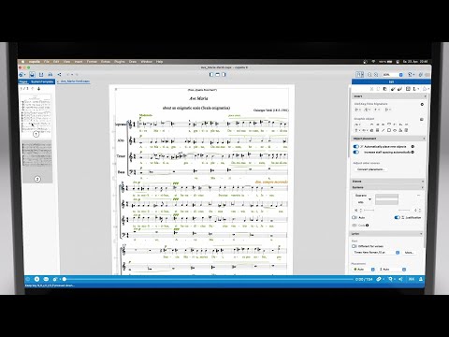The image size is (449, 337).
Task: Click the Save icon in the main toolbar
Action: pyautogui.click(x=32, y=75)
